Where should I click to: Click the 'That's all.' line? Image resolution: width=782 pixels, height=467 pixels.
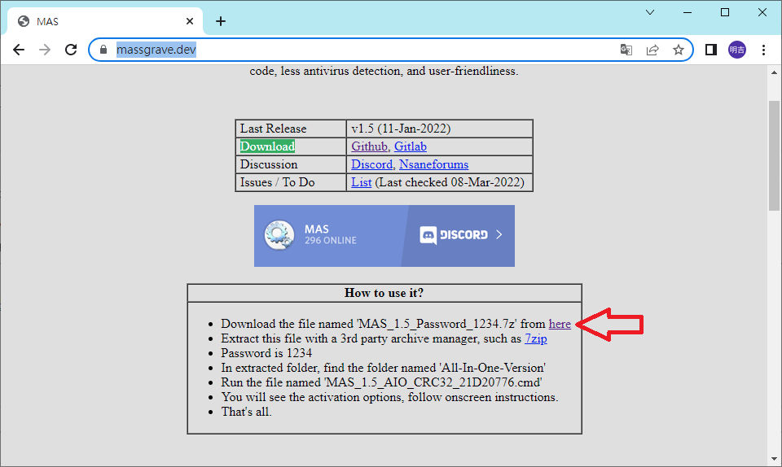pos(246,412)
